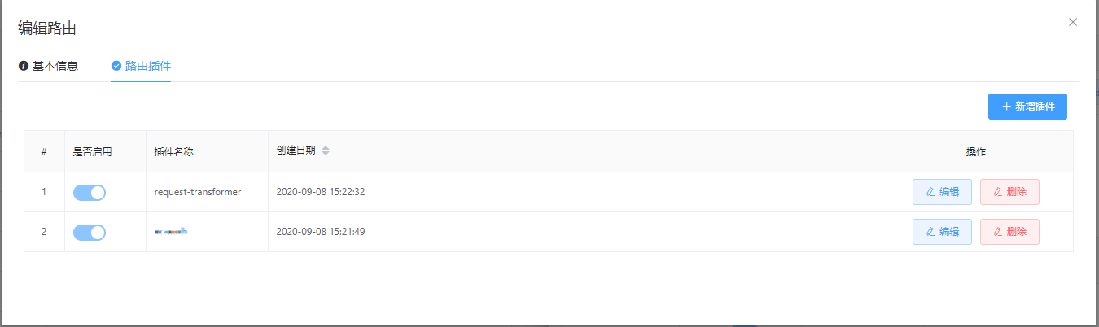Image resolution: width=1099 pixels, height=327 pixels.
Task: Close the 编辑路由 dialog with X
Action: (1073, 22)
